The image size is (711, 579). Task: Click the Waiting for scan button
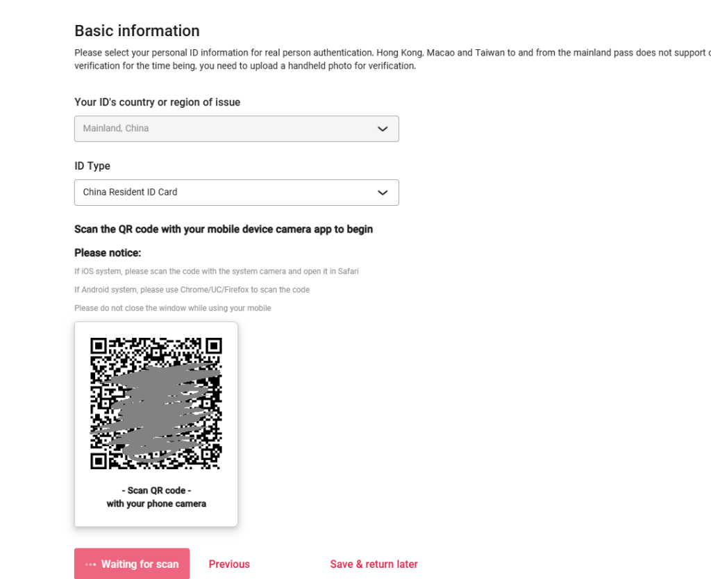click(132, 564)
